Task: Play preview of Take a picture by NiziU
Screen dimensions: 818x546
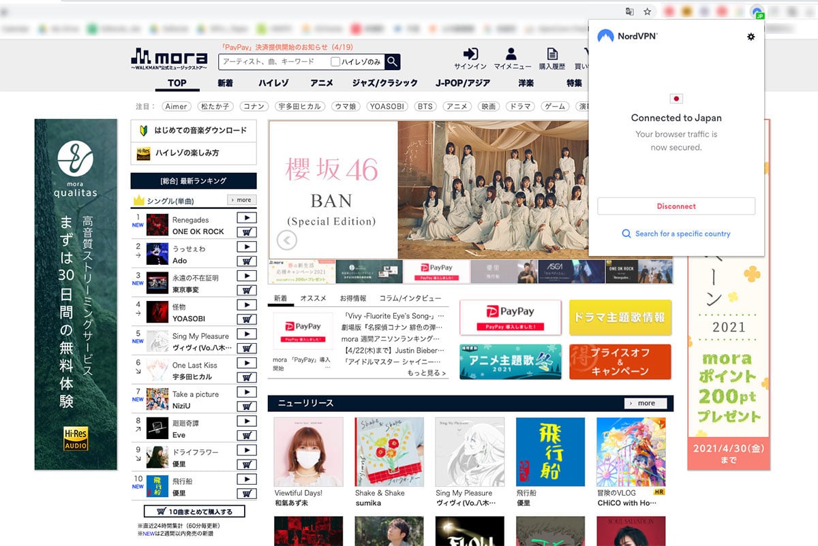Action: click(246, 392)
